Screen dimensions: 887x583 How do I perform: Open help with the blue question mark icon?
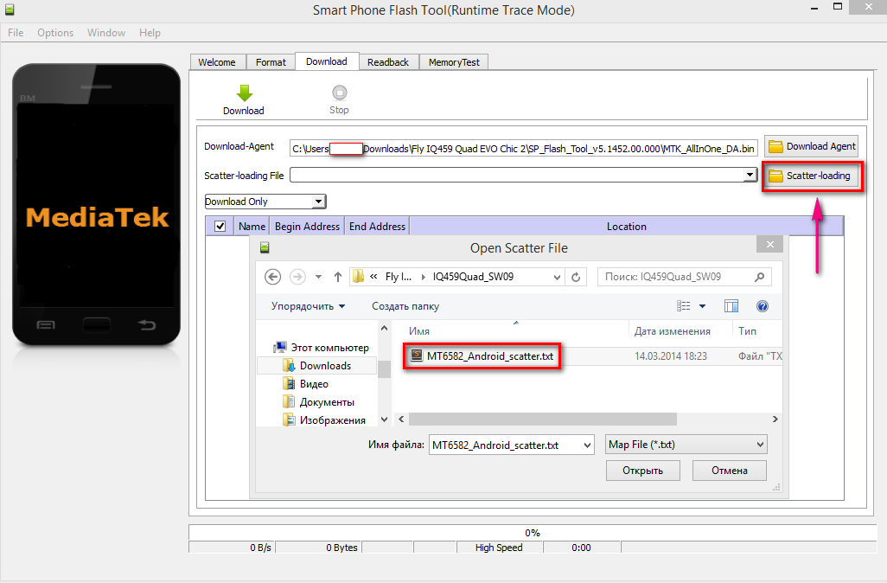pyautogui.click(x=763, y=306)
